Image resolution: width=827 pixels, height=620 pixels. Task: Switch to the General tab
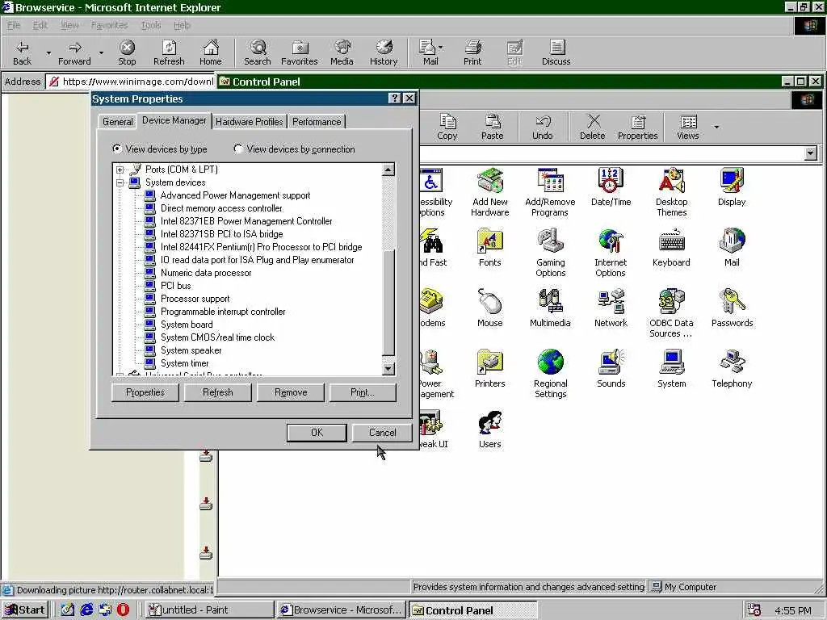click(118, 122)
